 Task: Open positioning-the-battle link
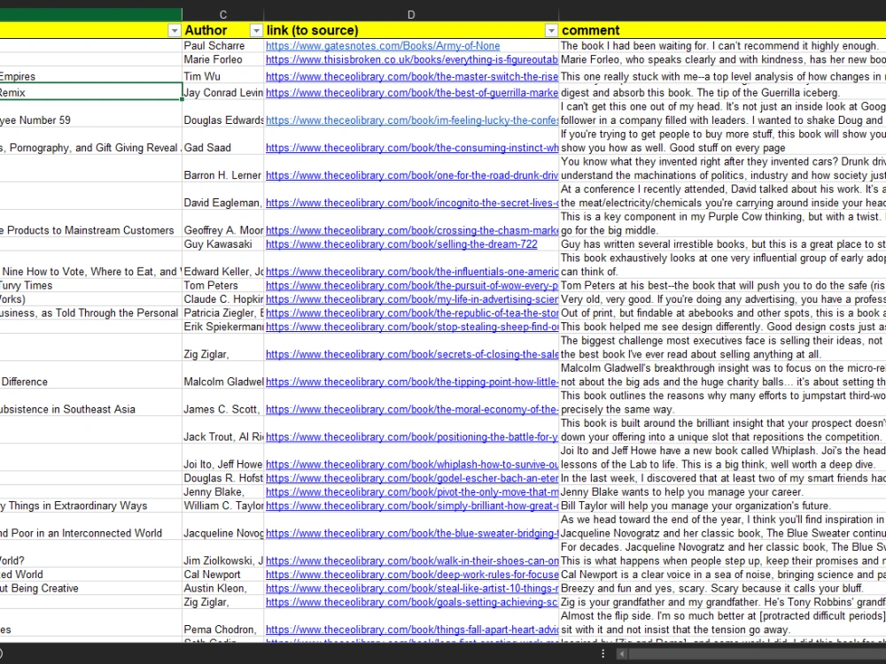411,437
